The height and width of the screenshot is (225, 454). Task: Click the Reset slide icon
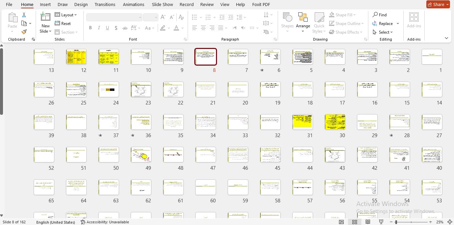point(63,24)
